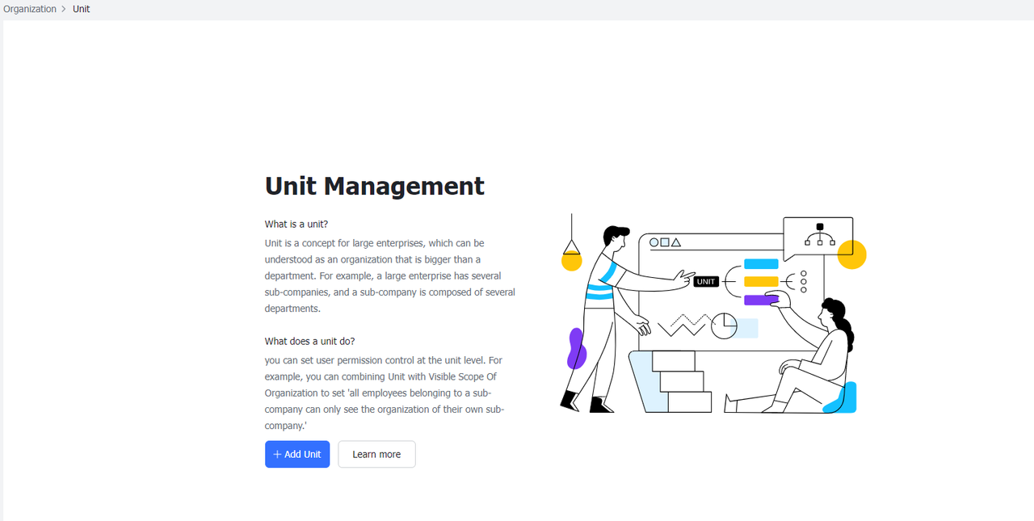This screenshot has height=521, width=1034.
Task: Go to Organization in the breadcrumb
Action: (x=30, y=9)
